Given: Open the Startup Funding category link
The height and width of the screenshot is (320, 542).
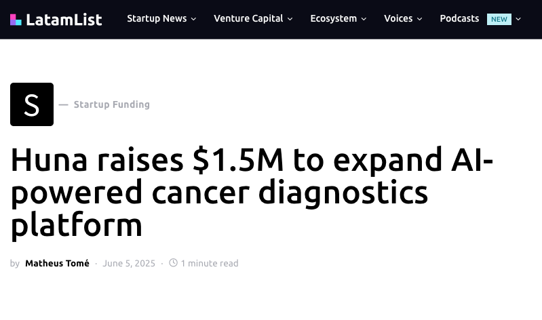Looking at the screenshot, I should (112, 104).
